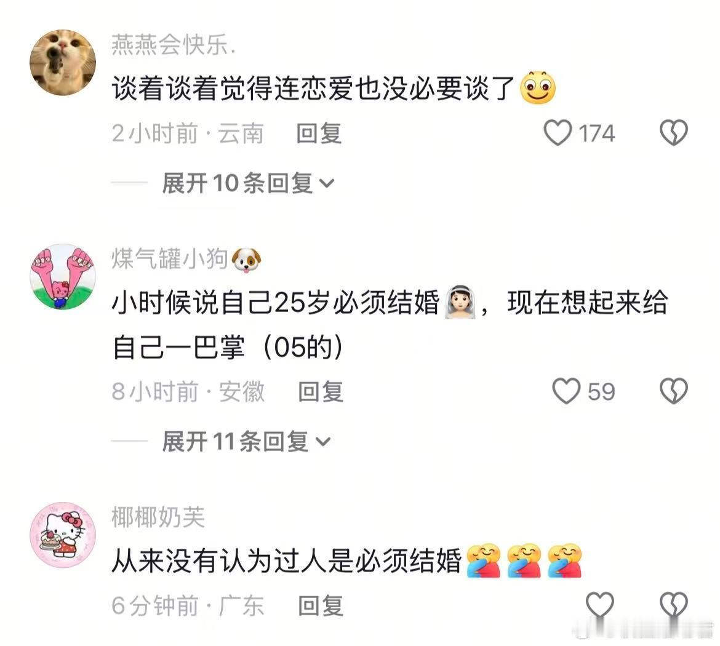Like the 煤气罐小狗 comment with 59 likes
The width and height of the screenshot is (720, 646).
566,391
